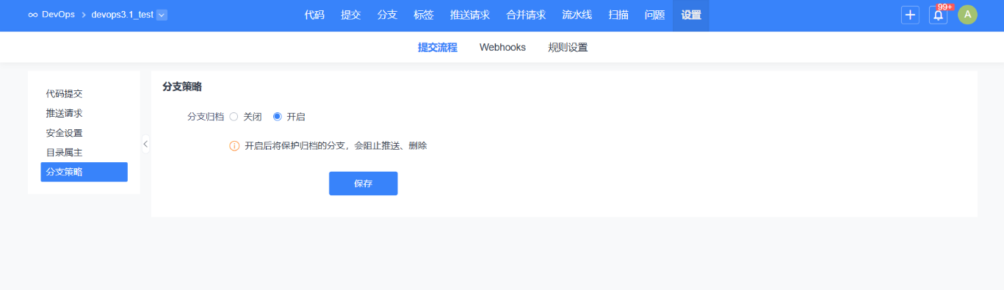Select 代码提交 in sidebar
Screen dimensions: 1004x290
point(64,94)
